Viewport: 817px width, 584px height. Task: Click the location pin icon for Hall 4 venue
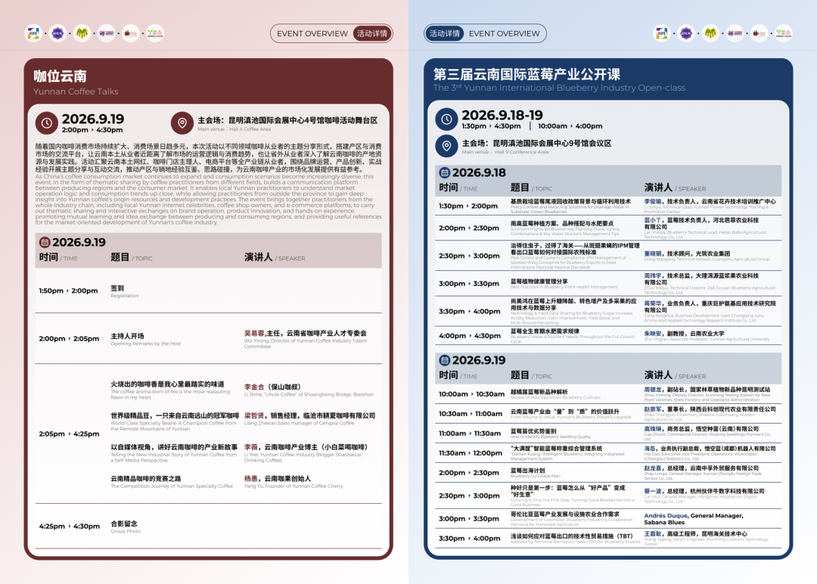[x=182, y=123]
